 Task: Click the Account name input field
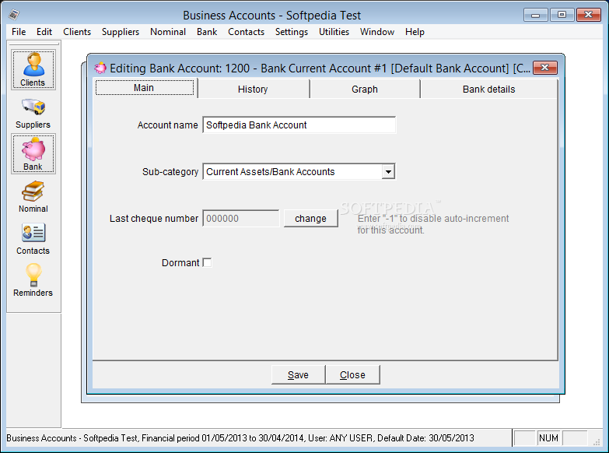[299, 125]
